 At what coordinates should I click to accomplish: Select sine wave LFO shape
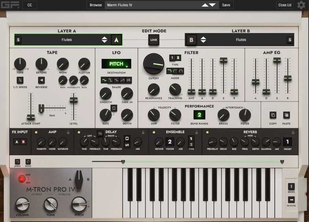coord(104,80)
